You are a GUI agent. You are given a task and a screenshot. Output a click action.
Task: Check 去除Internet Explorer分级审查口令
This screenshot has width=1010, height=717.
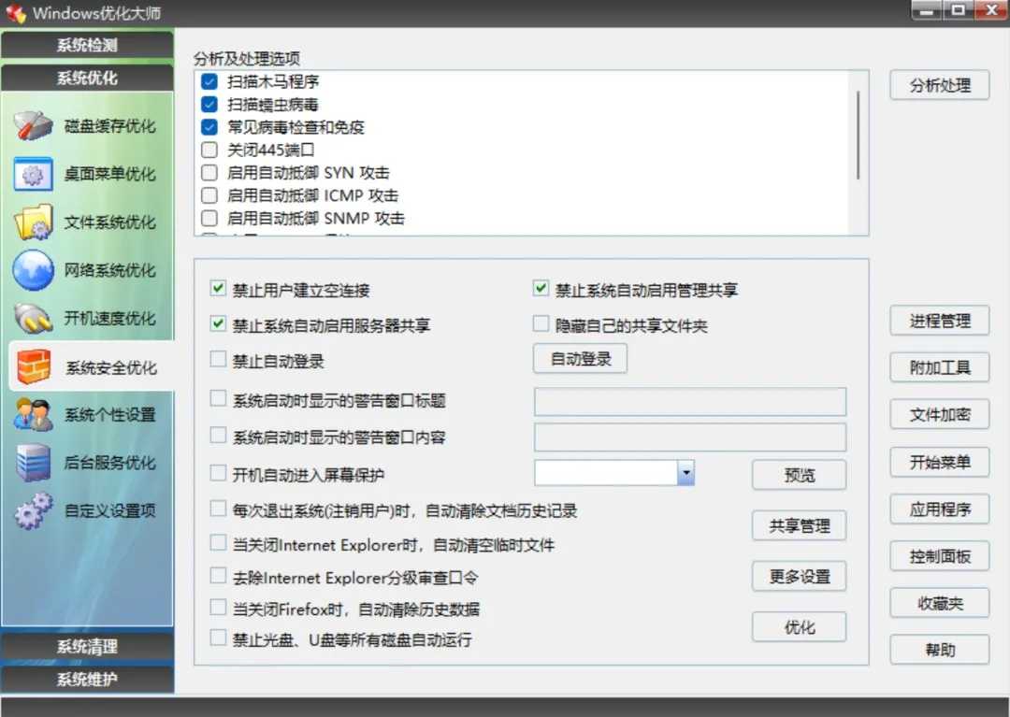click(218, 576)
